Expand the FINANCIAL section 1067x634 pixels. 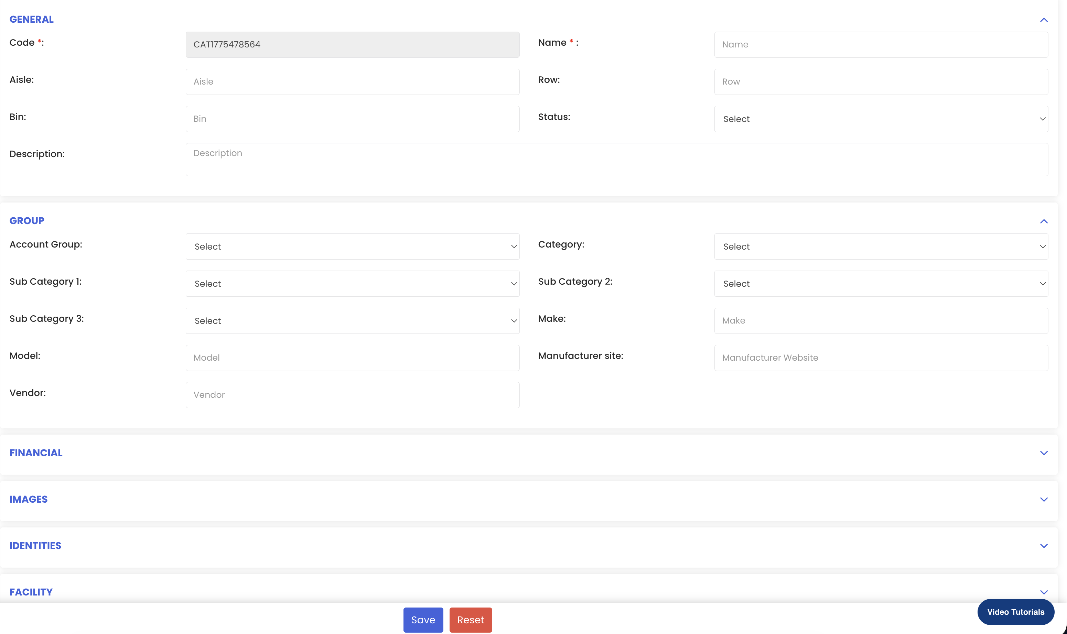[x=1044, y=453]
